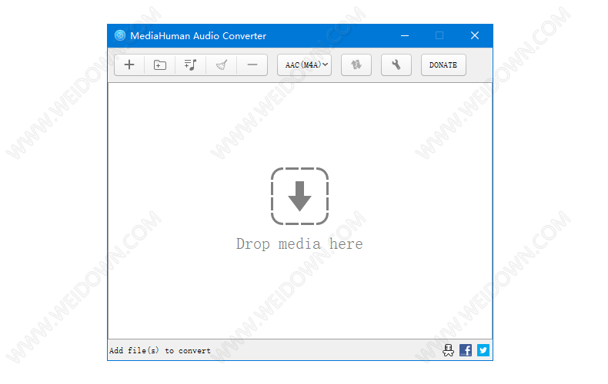Screen dimensions: 608x384
Task: Click the DONATE button
Action: coord(443,65)
